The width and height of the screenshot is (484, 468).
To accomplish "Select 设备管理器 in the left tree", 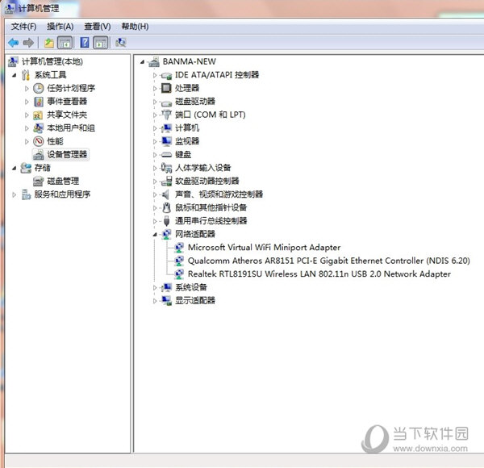I will coord(67,155).
